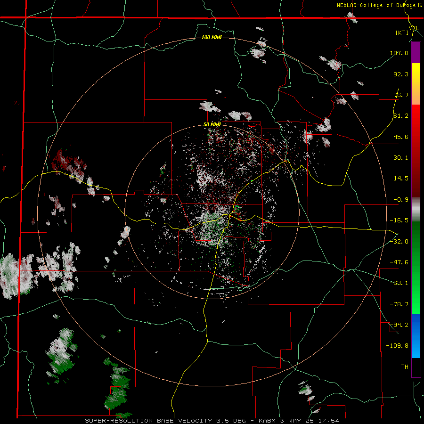Click the -63.1 scale value

tap(399, 283)
